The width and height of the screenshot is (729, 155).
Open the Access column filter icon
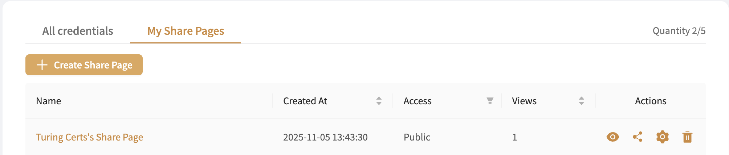(x=490, y=101)
